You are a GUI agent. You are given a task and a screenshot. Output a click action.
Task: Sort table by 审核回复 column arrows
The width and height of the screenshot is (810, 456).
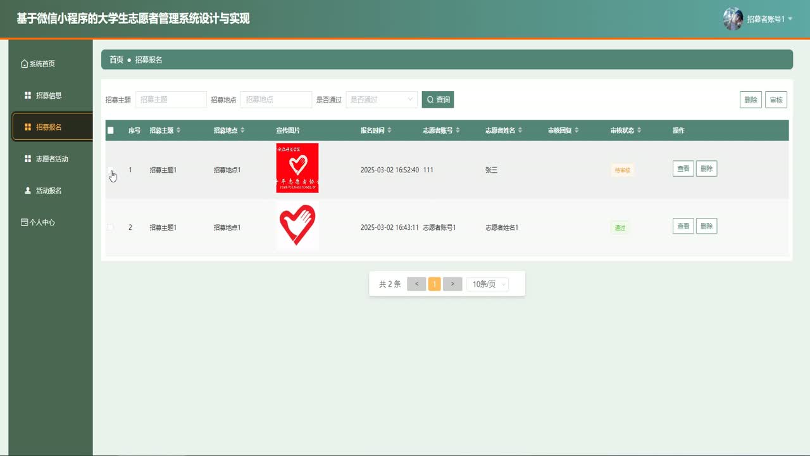(x=577, y=130)
